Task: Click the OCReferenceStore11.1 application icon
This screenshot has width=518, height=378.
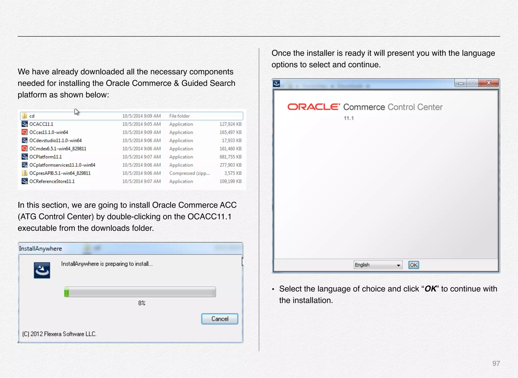Action: (x=25, y=181)
